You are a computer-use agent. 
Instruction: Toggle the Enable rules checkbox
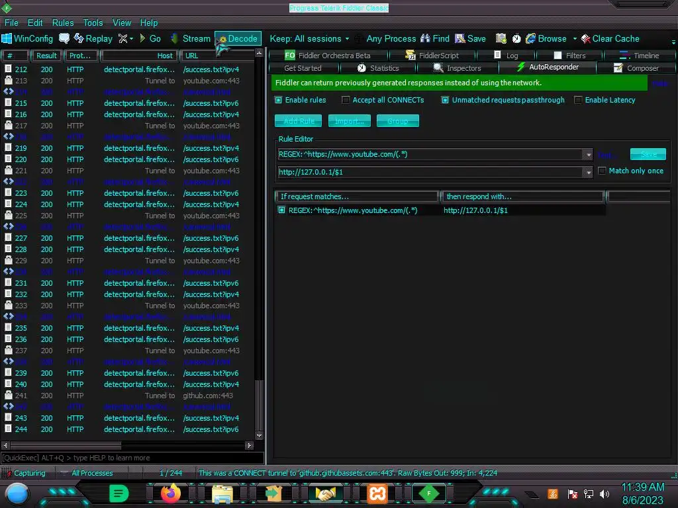click(279, 101)
